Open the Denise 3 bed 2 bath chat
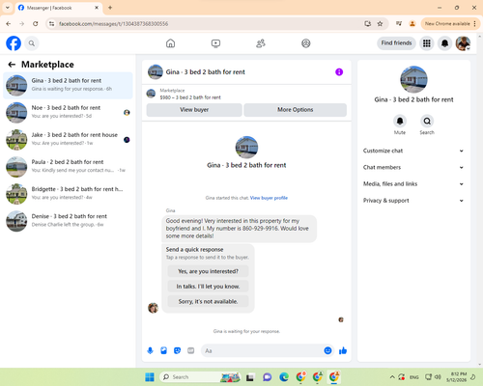Image resolution: width=483 pixels, height=386 pixels. click(68, 221)
